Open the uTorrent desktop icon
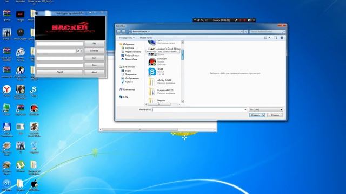This screenshot has width=346, height=194. (x=21, y=167)
